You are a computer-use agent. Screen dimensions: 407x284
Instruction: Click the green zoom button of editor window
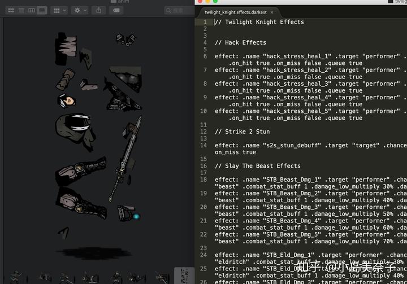pyautogui.click(x=215, y=2)
